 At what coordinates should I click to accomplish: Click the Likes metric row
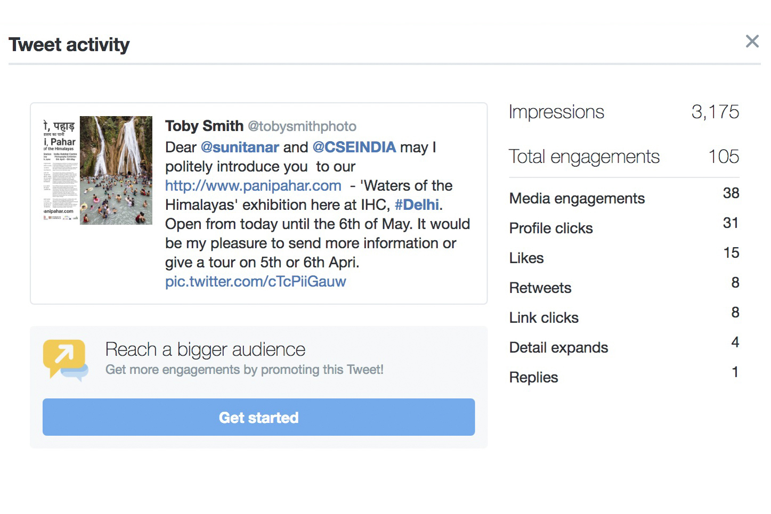tap(526, 258)
